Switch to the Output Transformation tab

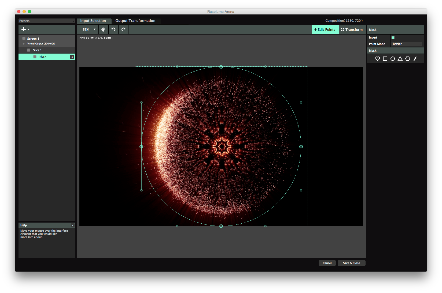coord(135,21)
